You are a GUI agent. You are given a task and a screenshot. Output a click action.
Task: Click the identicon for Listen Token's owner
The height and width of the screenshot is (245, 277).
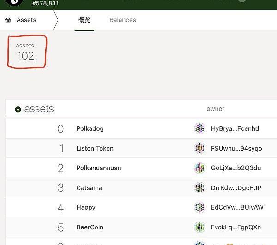tap(199, 148)
